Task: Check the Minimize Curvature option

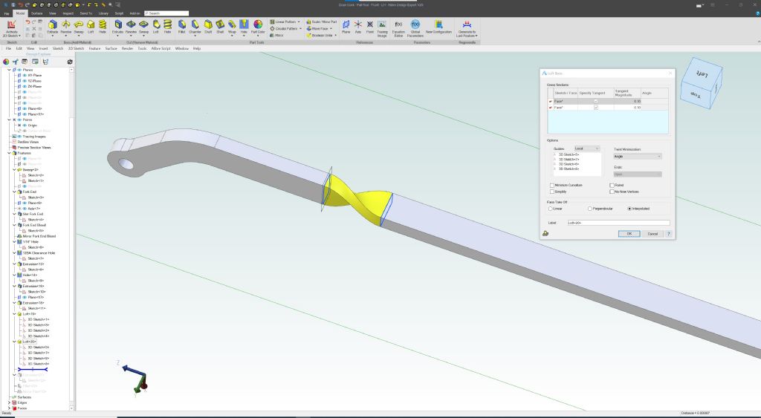Action: tap(552, 185)
